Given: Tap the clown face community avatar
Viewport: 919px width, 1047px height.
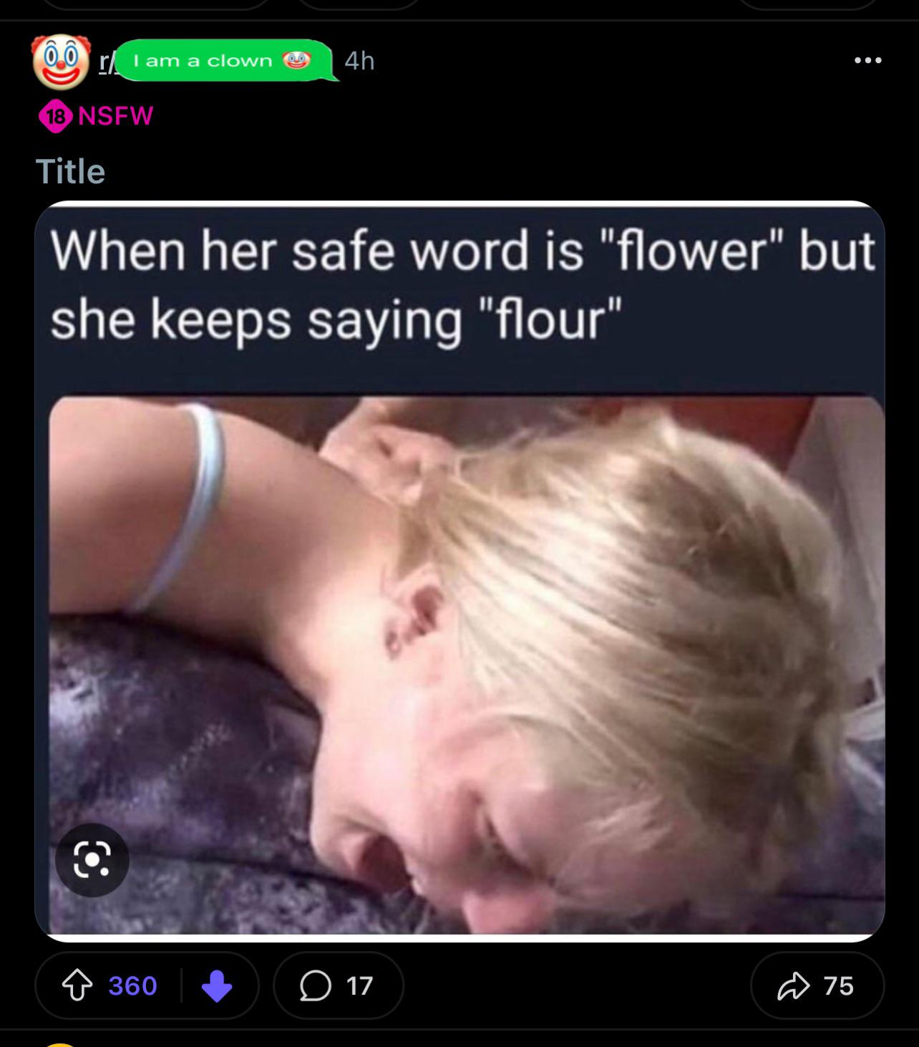Looking at the screenshot, I should coord(61,61).
